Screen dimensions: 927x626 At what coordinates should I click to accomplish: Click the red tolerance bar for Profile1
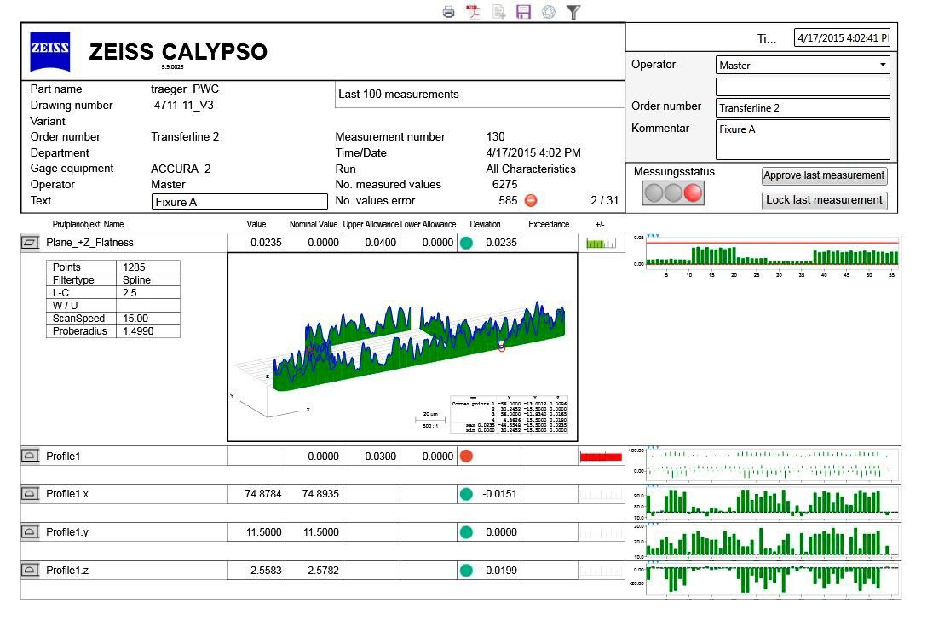coord(601,457)
